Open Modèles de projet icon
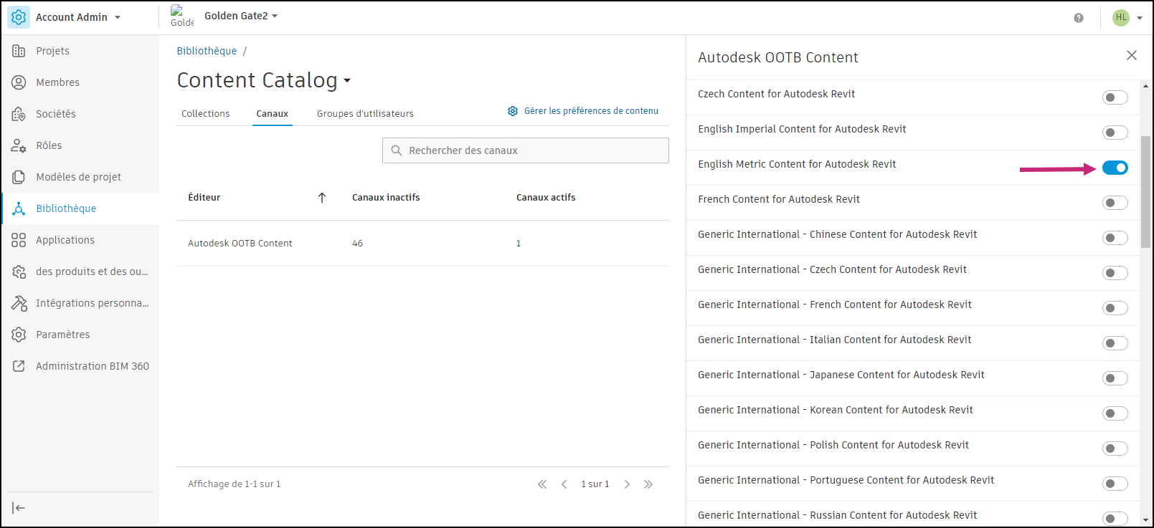Viewport: 1154px width, 528px height. [19, 177]
